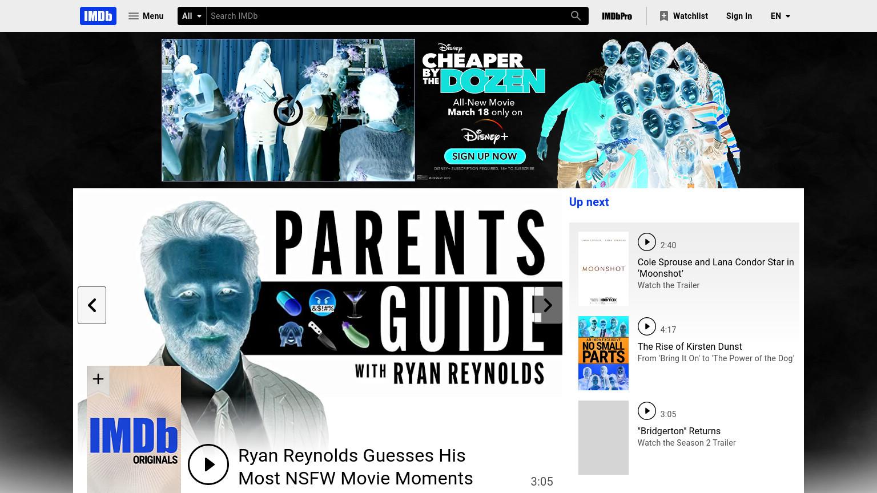Open The Rise of Kirsten Dunst title
The width and height of the screenshot is (877, 493).
pyautogui.click(x=690, y=346)
